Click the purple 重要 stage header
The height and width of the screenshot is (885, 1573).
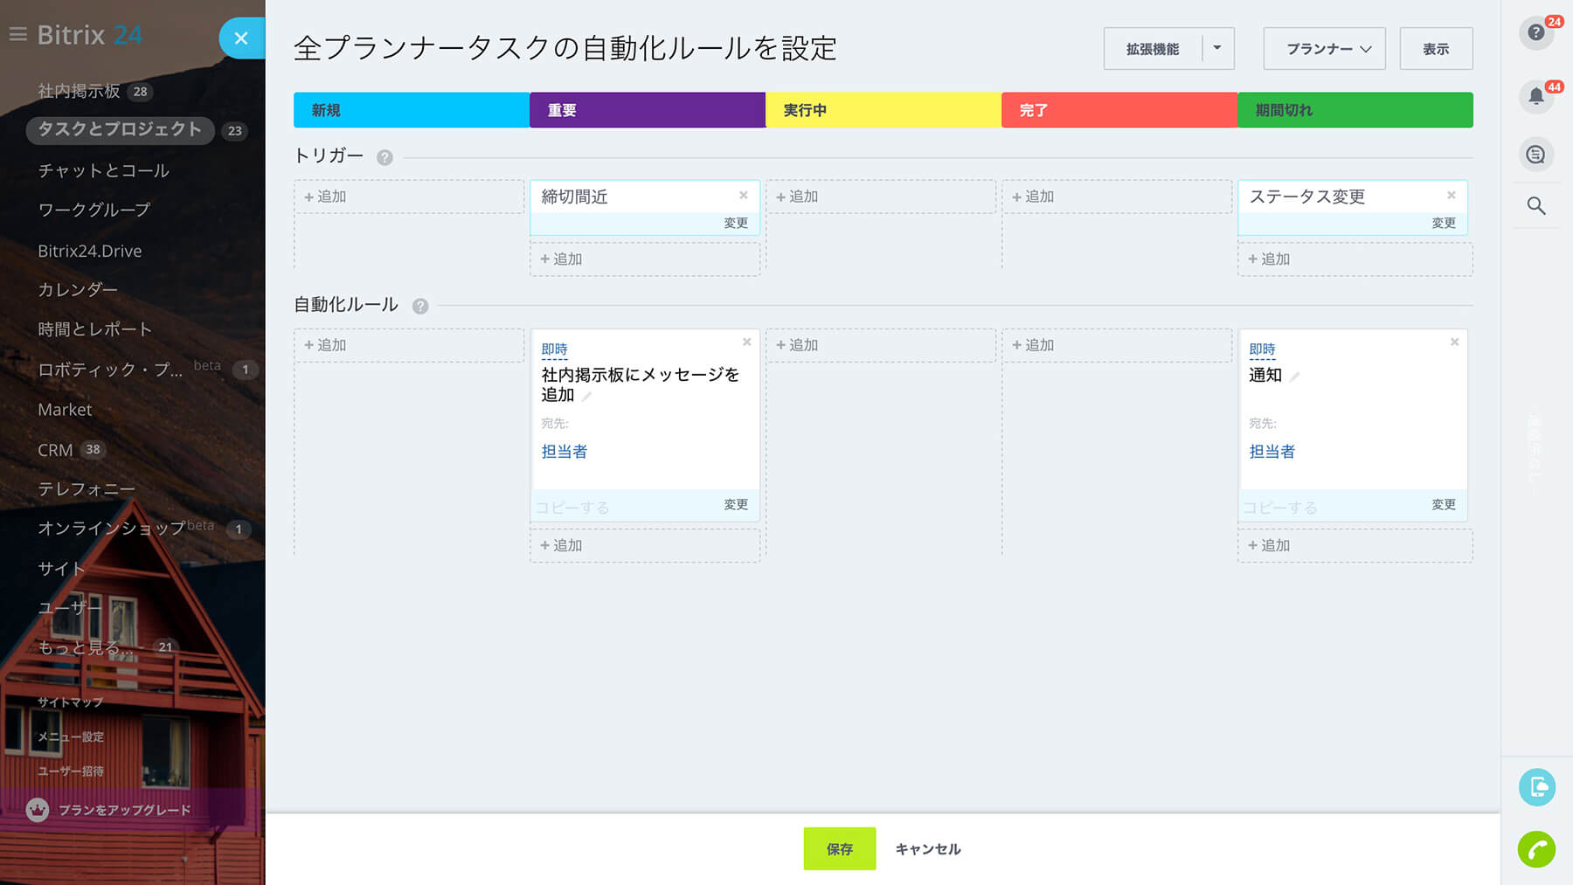647,110
